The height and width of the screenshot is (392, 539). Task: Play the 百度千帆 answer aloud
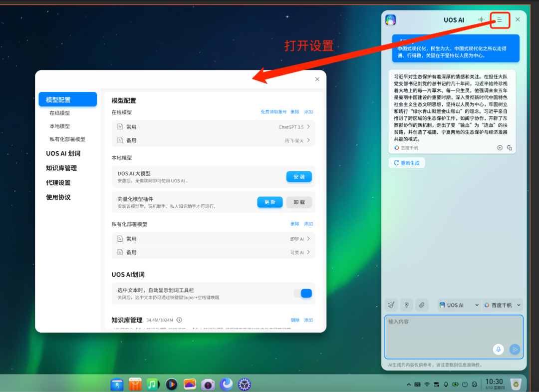pyautogui.click(x=500, y=148)
